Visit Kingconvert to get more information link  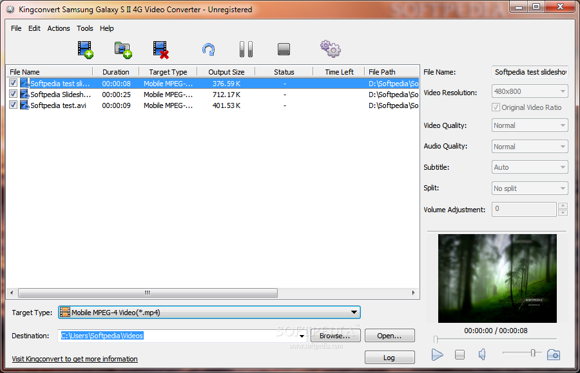[x=75, y=359]
